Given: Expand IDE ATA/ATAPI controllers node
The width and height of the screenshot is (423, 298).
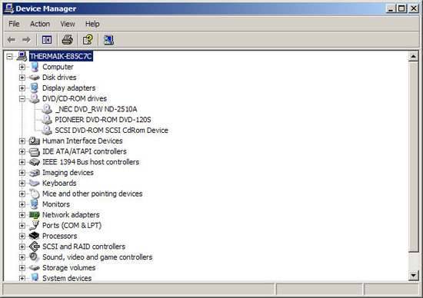Looking at the screenshot, I should click(x=22, y=152).
